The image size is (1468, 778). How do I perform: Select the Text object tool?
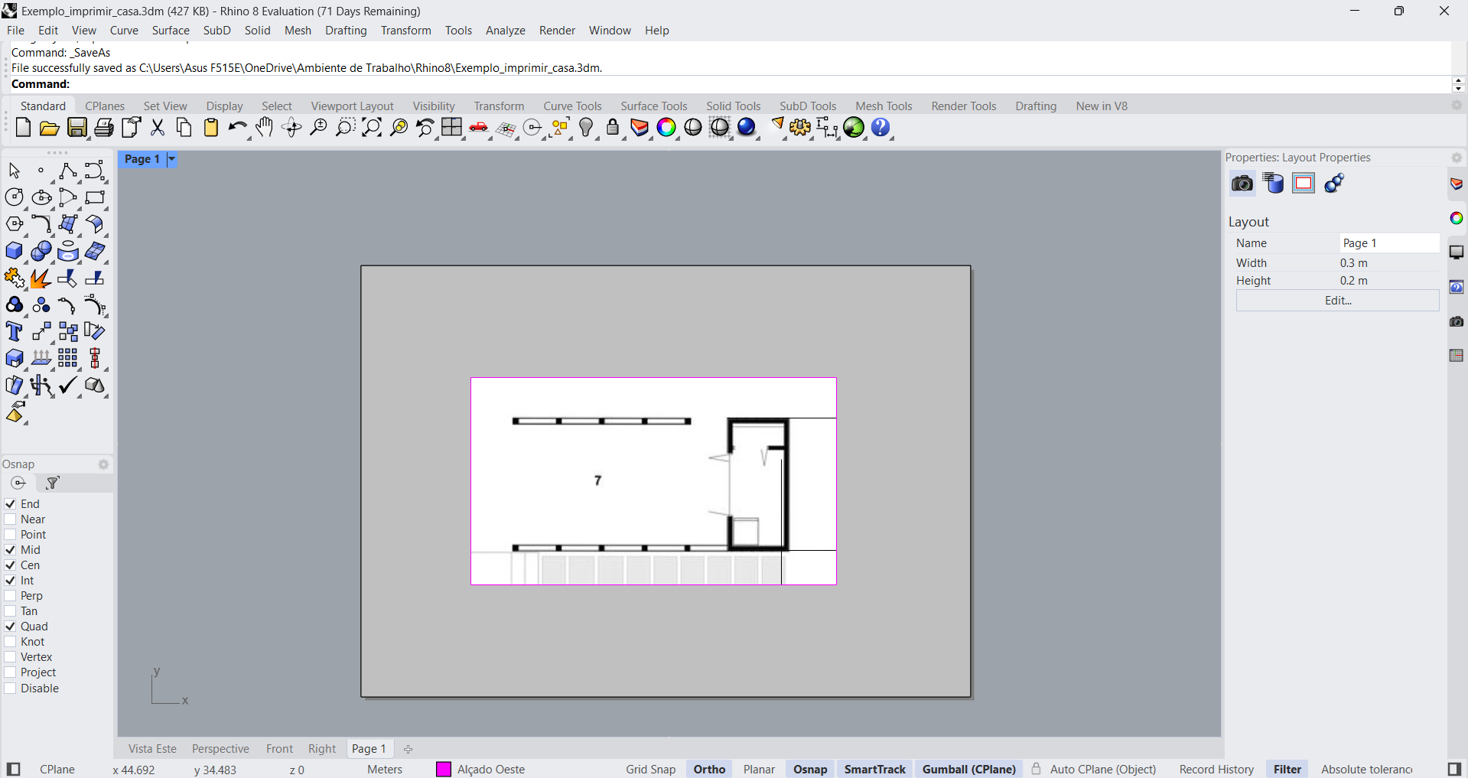pos(14,332)
